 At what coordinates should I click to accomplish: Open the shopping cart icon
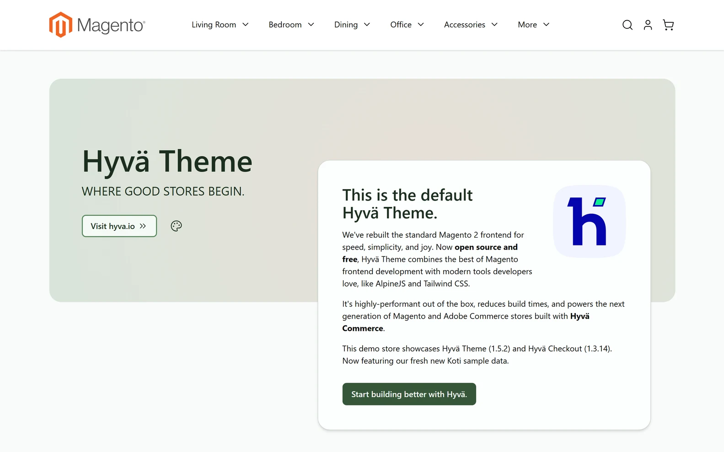(668, 25)
